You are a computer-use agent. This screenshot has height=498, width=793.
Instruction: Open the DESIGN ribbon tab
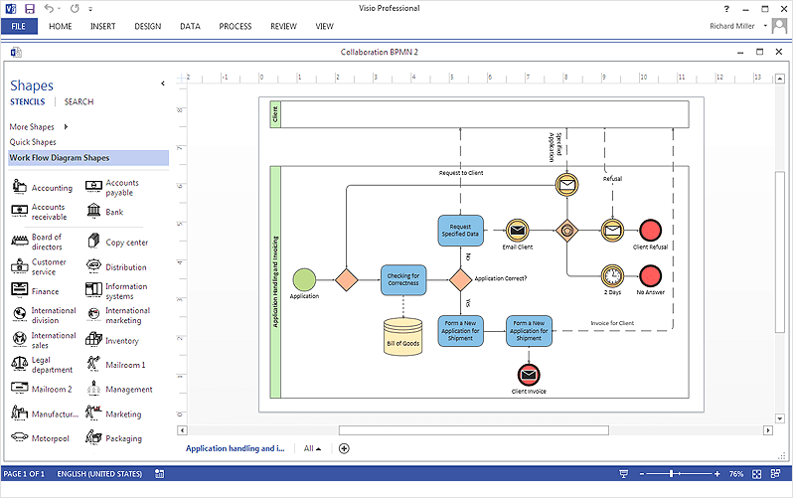click(148, 26)
